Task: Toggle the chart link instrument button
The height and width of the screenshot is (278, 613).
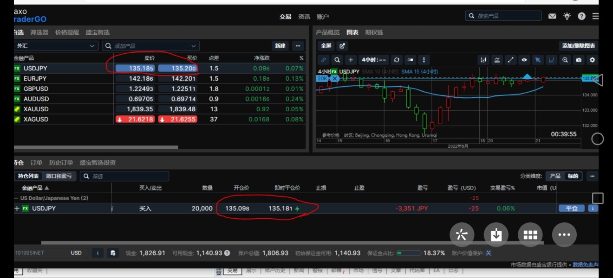Action: (x=323, y=60)
